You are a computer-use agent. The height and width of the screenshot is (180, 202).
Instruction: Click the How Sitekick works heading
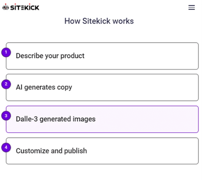[x=99, y=21]
